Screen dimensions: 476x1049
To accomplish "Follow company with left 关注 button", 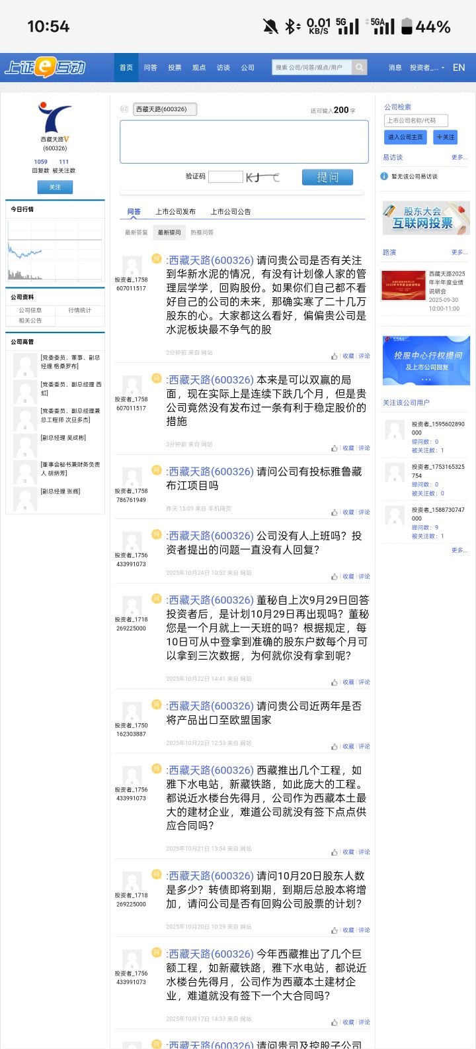I will tap(55, 187).
